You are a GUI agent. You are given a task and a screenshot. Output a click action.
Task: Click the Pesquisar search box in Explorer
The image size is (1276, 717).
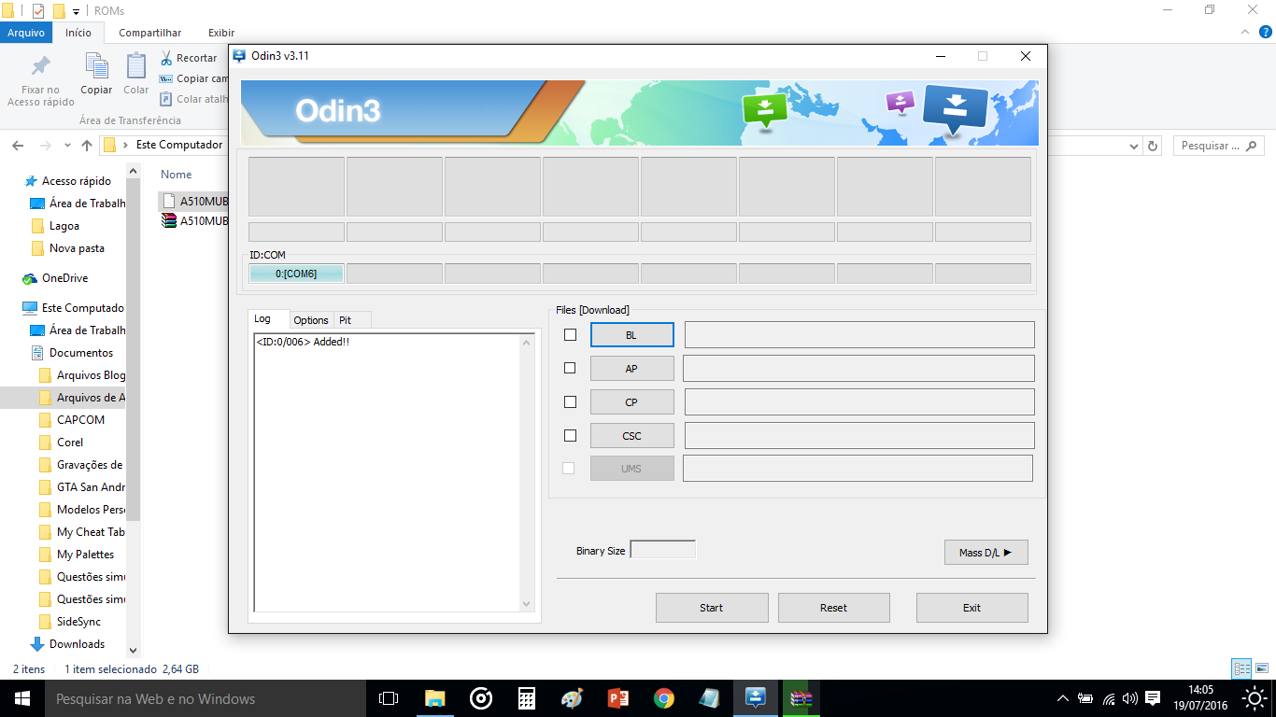[1217, 146]
